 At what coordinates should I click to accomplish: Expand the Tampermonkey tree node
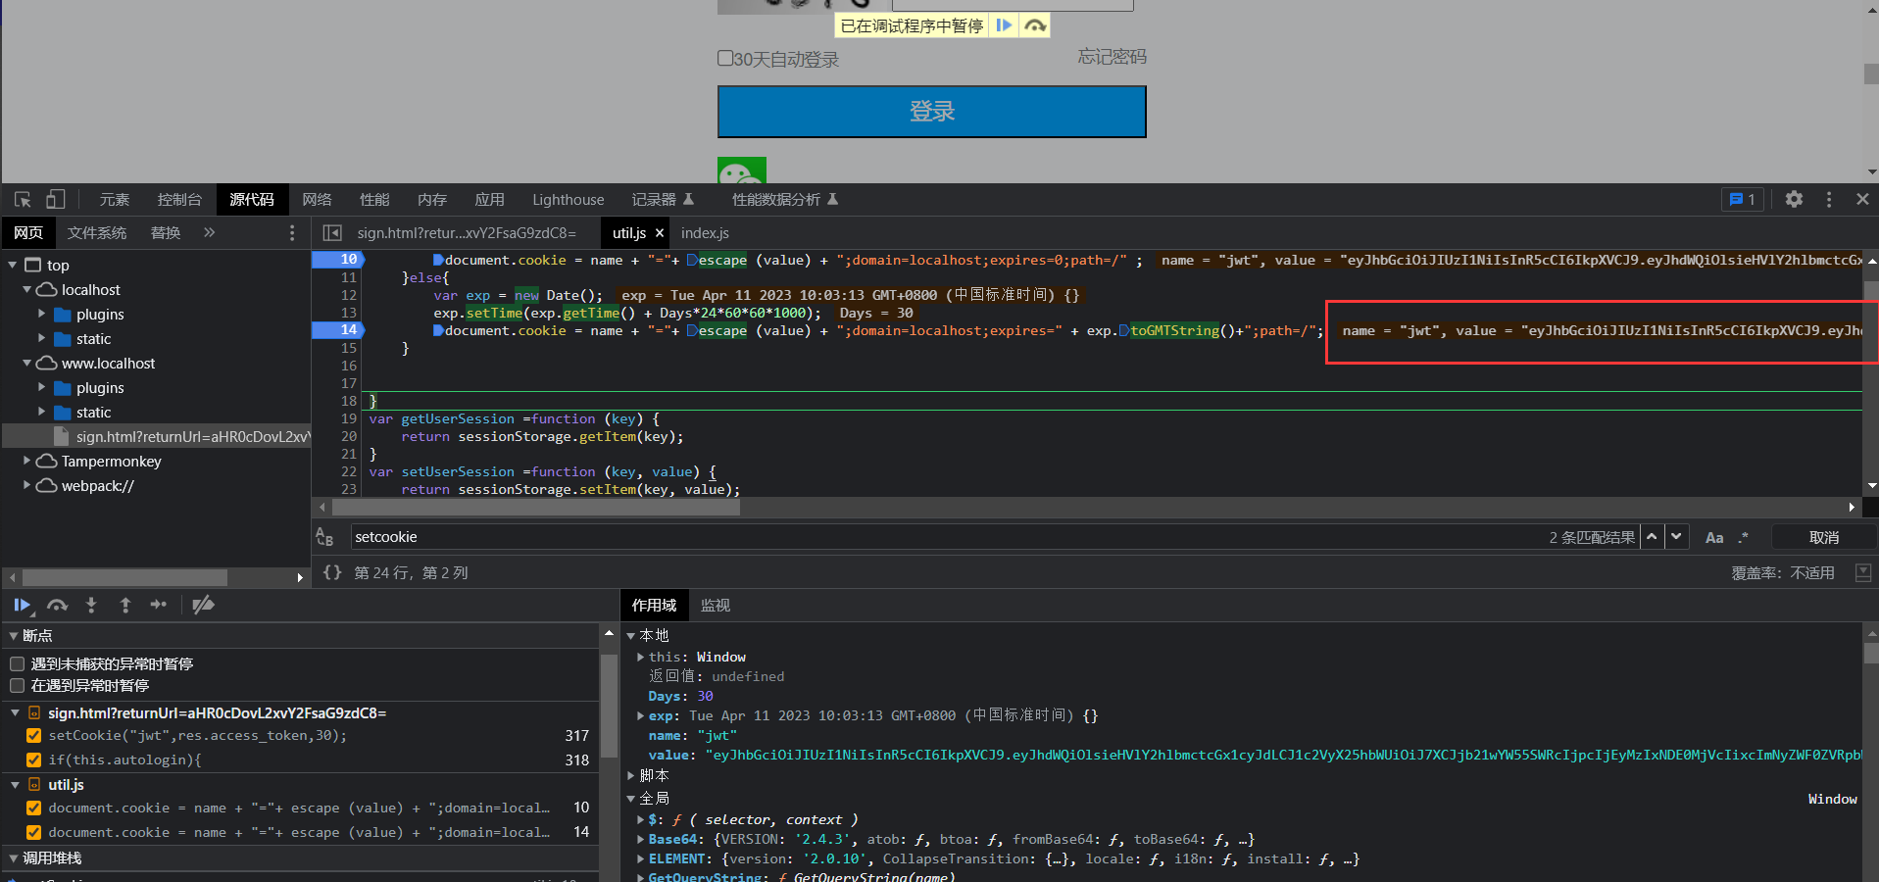pyautogui.click(x=27, y=461)
